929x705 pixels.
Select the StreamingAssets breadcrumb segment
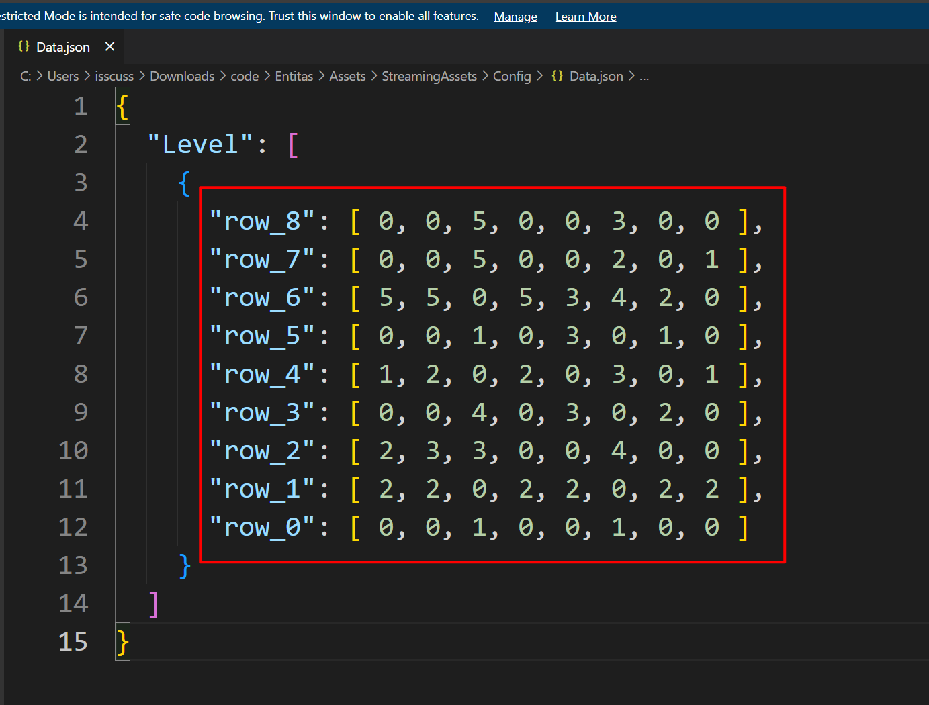[x=429, y=76]
